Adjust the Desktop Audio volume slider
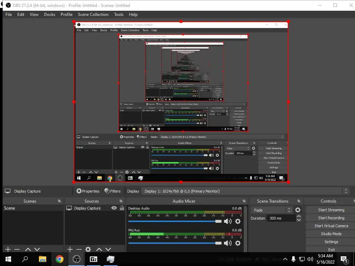This screenshot has width=355, height=266. point(175,221)
